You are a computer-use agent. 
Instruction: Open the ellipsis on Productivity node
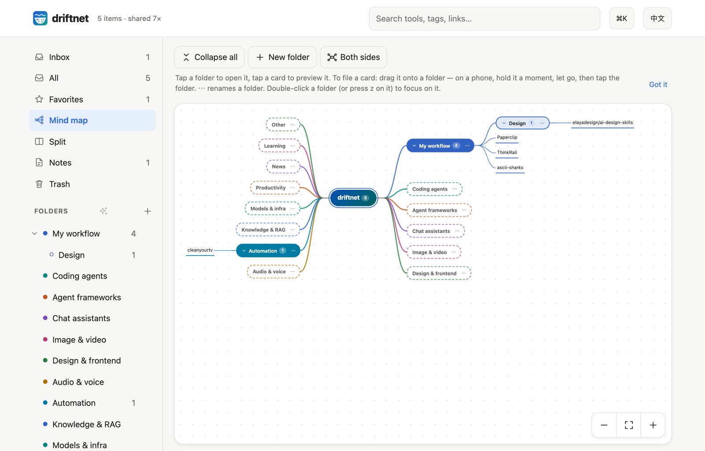[293, 188]
